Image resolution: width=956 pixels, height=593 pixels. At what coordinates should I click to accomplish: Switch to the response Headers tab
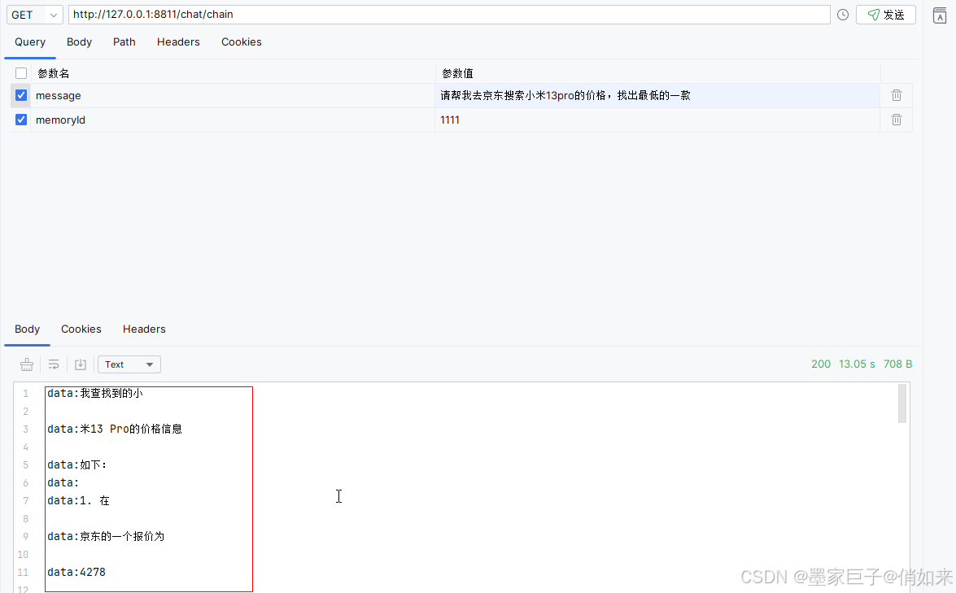[144, 329]
